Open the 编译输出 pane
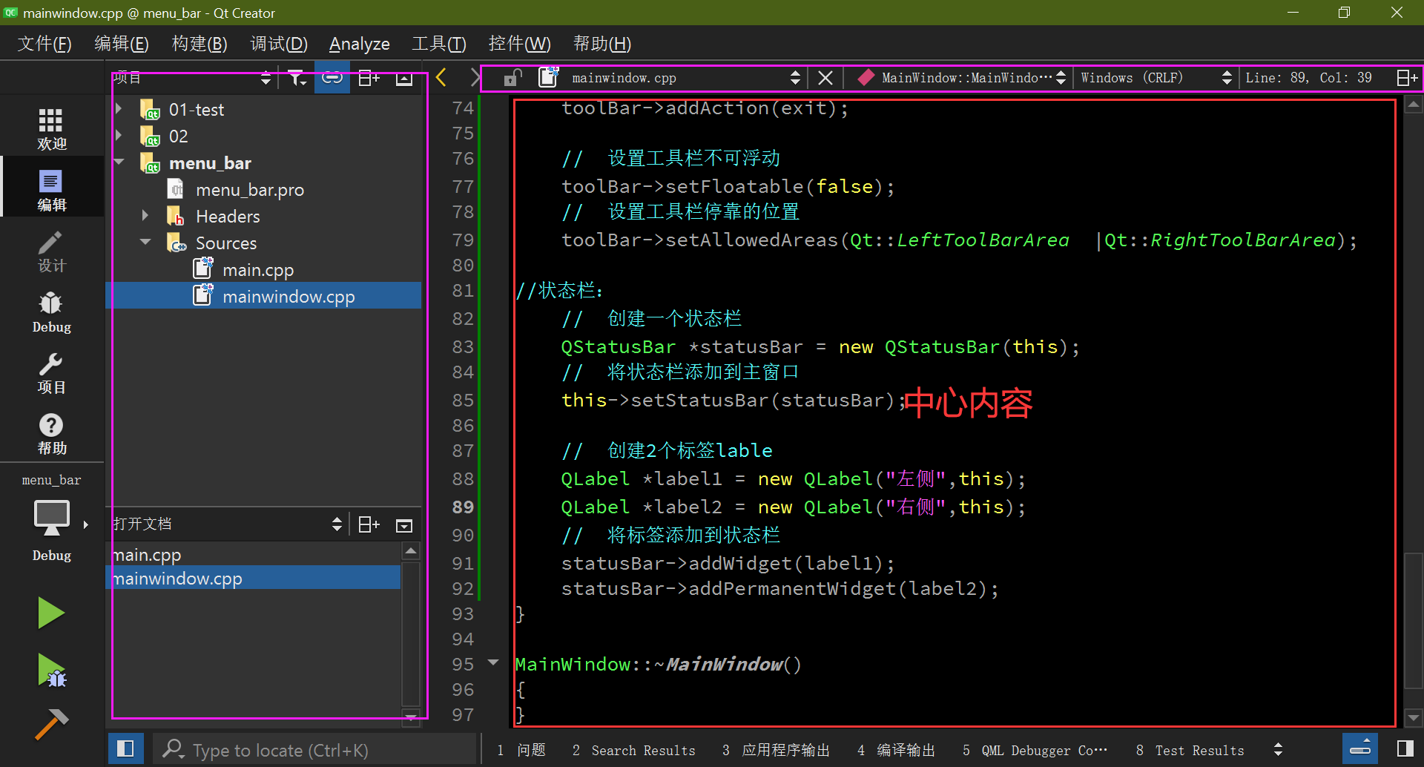Viewport: 1424px width, 767px height. (897, 750)
